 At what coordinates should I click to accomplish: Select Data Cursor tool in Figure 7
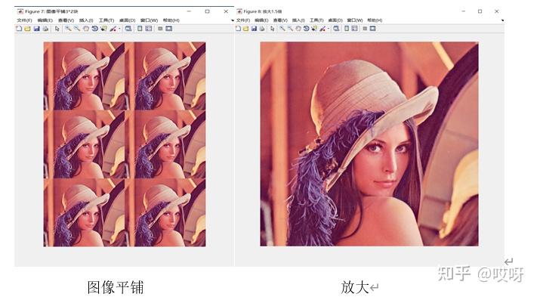(x=103, y=29)
